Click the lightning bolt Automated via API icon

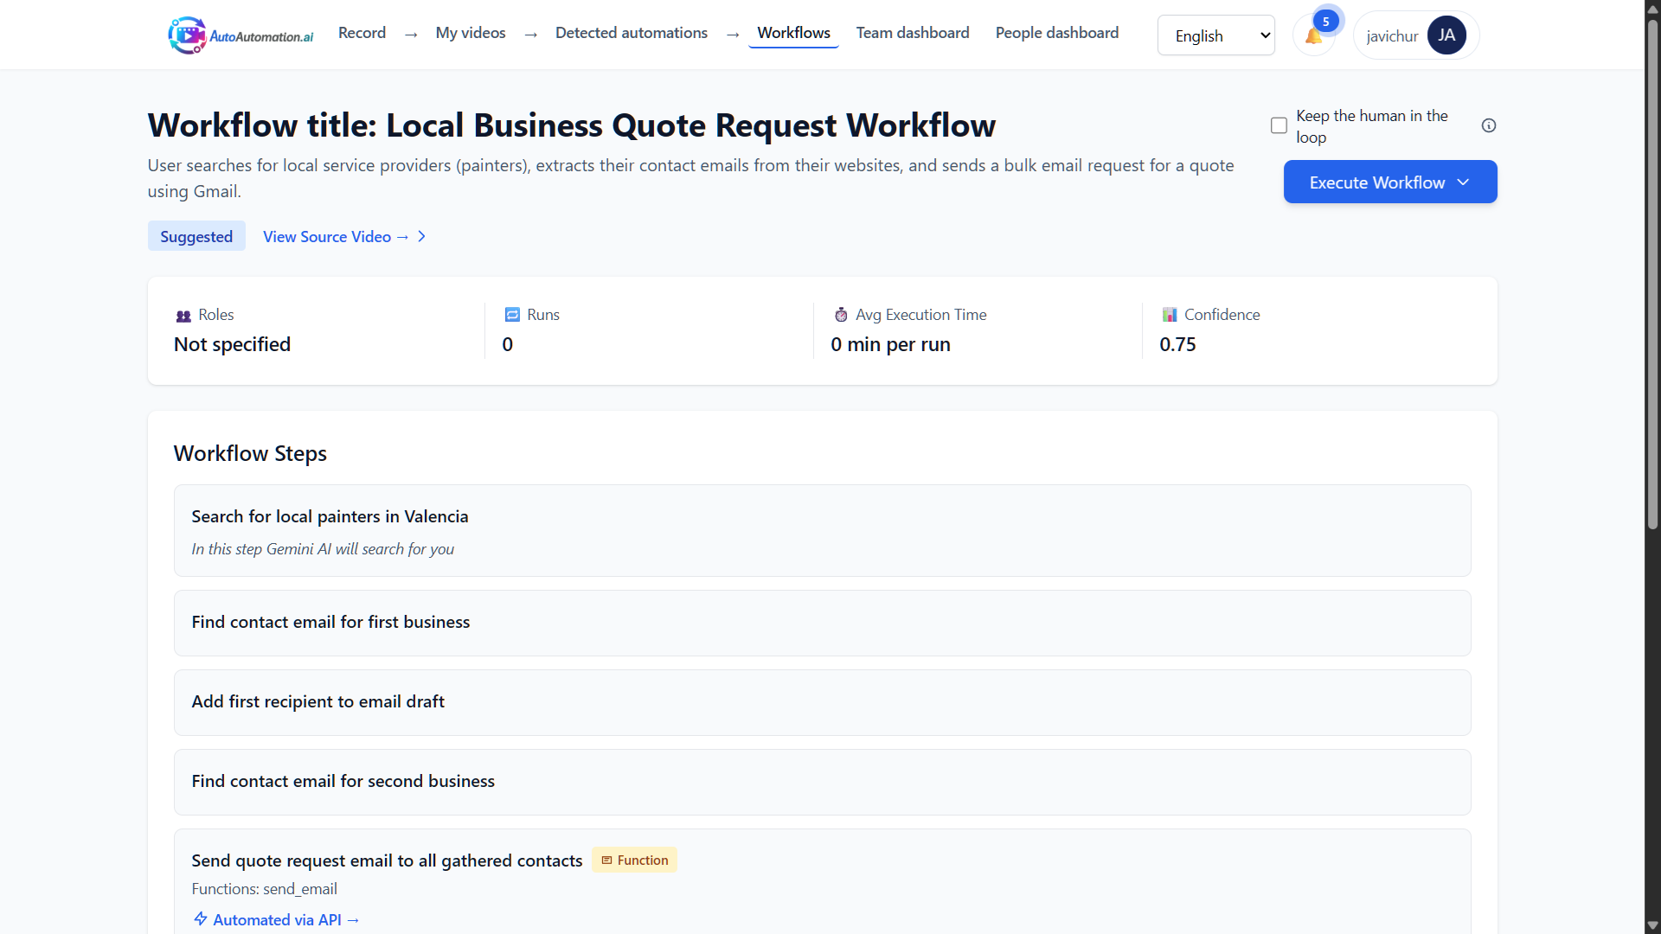[x=201, y=919]
